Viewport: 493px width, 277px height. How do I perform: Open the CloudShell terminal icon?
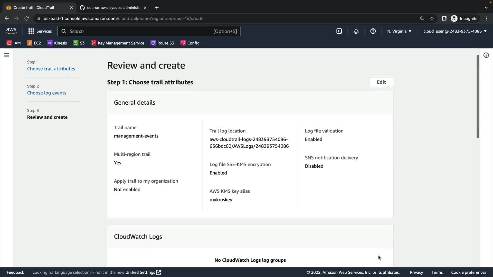pyautogui.click(x=339, y=31)
